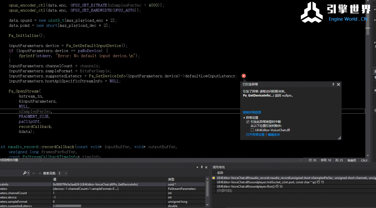The image size is (376, 208).
Task: Close the watch panel
Action: tap(206, 167)
